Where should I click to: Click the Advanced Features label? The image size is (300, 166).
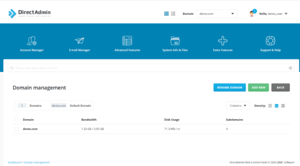click(127, 50)
